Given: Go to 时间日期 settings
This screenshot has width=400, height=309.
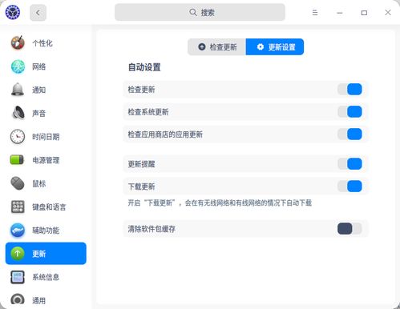Looking at the screenshot, I should coord(46,137).
